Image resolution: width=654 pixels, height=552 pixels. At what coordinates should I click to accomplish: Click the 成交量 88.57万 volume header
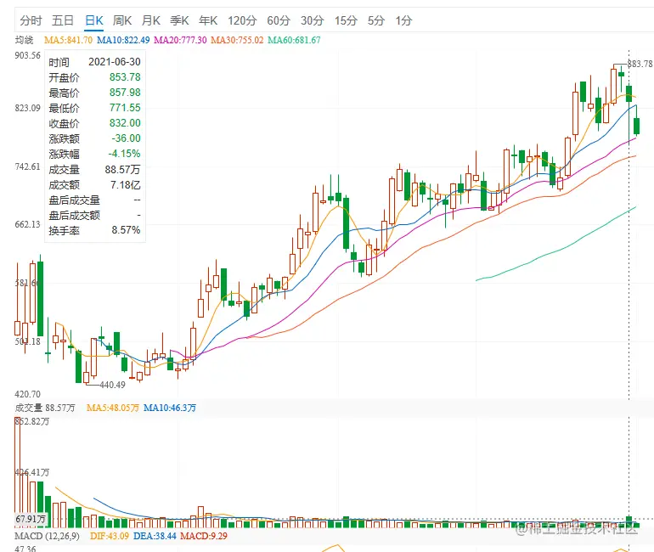(45, 408)
